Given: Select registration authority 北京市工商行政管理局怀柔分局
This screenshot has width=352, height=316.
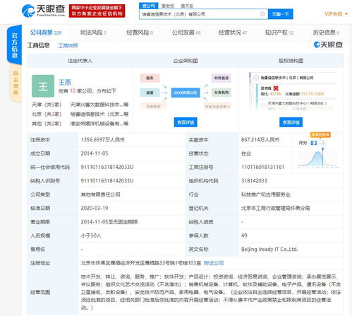Looking at the screenshot, I should pos(275,208).
